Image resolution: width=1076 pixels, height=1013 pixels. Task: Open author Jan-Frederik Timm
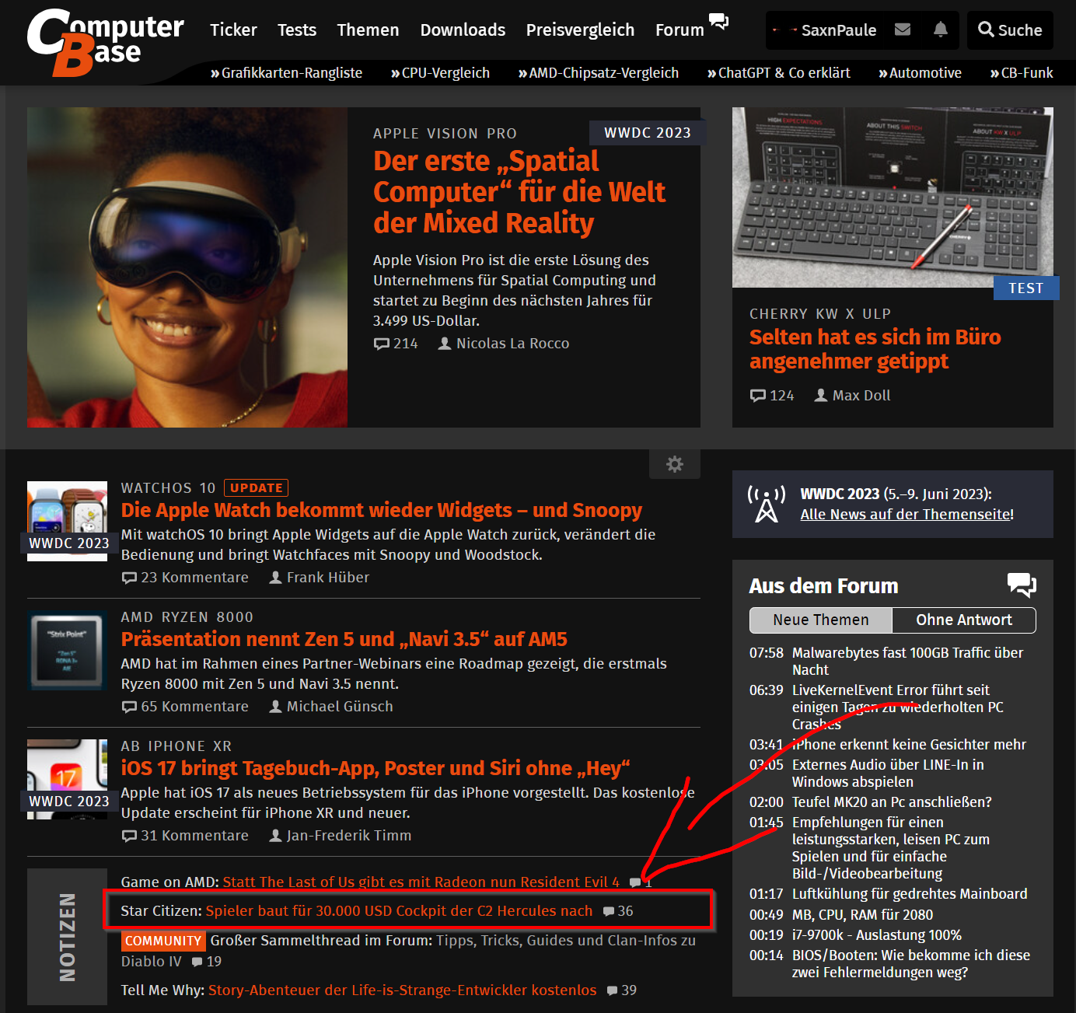(341, 836)
